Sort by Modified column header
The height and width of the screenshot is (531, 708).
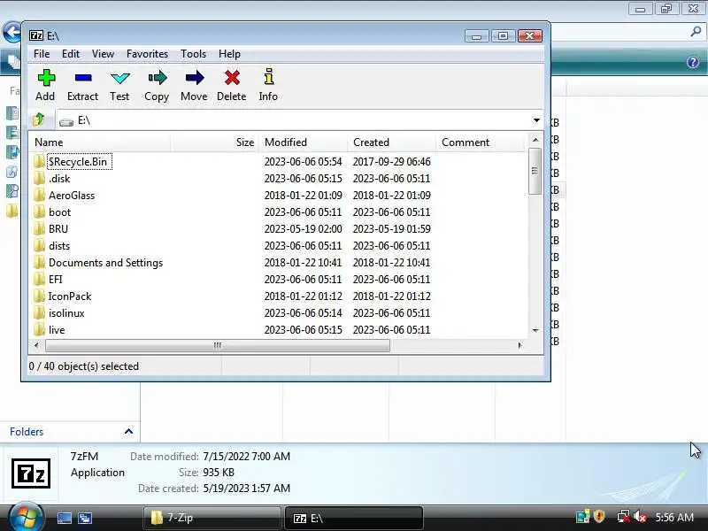303,142
